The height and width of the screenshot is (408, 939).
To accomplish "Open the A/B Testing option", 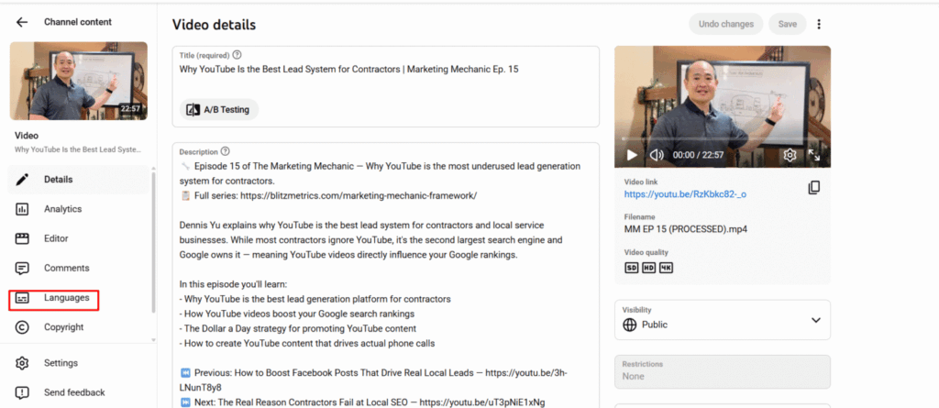I will pos(220,109).
